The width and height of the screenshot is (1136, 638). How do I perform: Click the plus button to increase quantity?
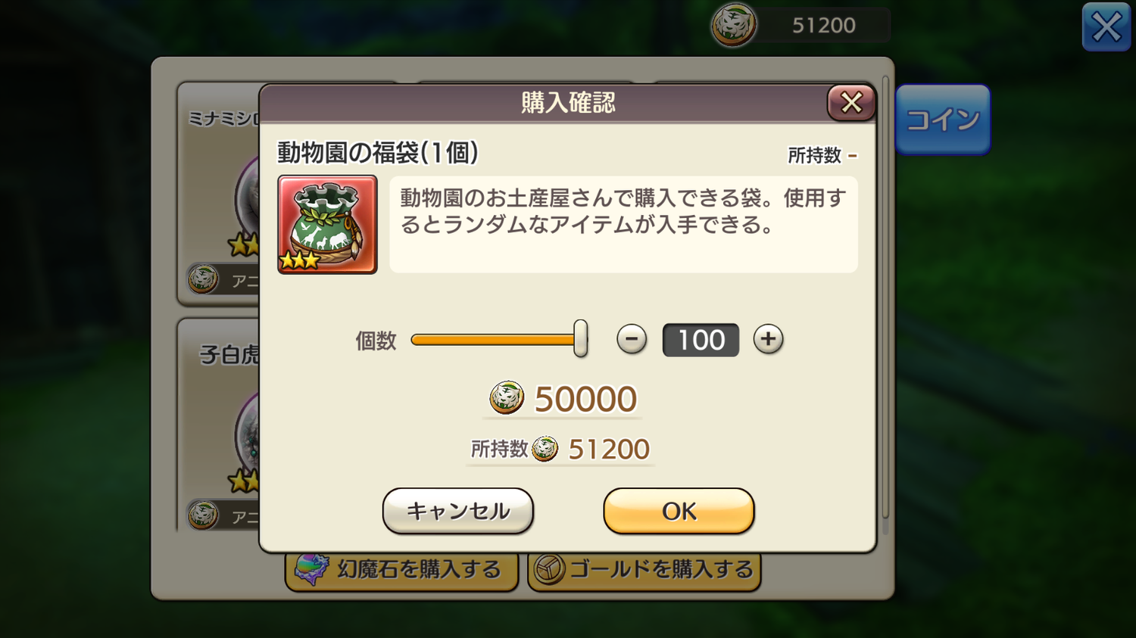[768, 339]
